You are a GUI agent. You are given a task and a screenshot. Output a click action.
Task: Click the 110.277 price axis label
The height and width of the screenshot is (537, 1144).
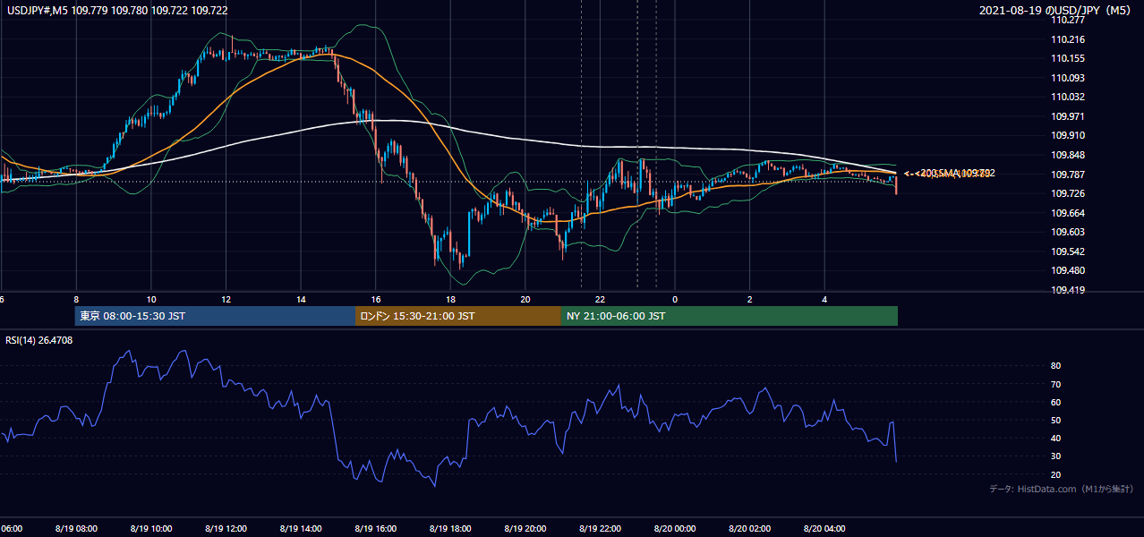(x=1068, y=20)
